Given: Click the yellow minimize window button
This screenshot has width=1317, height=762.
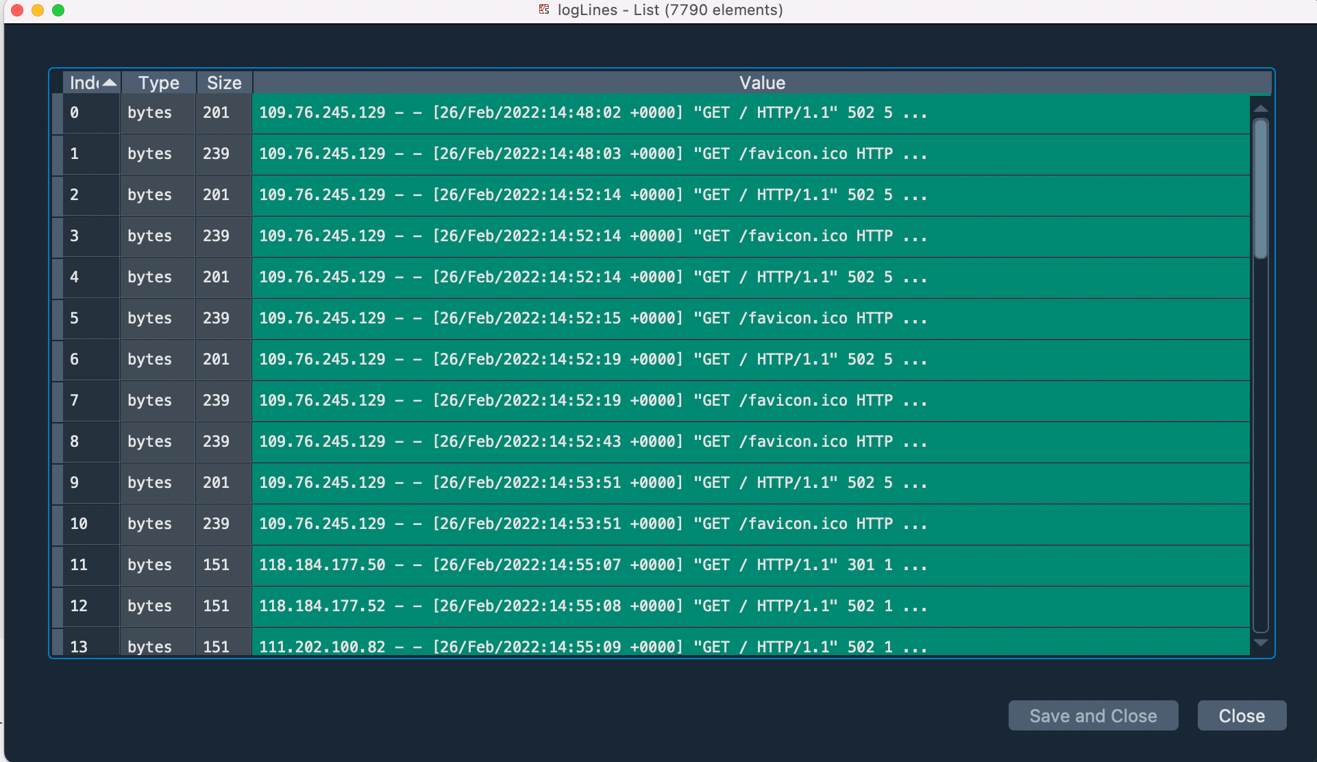Looking at the screenshot, I should pos(38,10).
